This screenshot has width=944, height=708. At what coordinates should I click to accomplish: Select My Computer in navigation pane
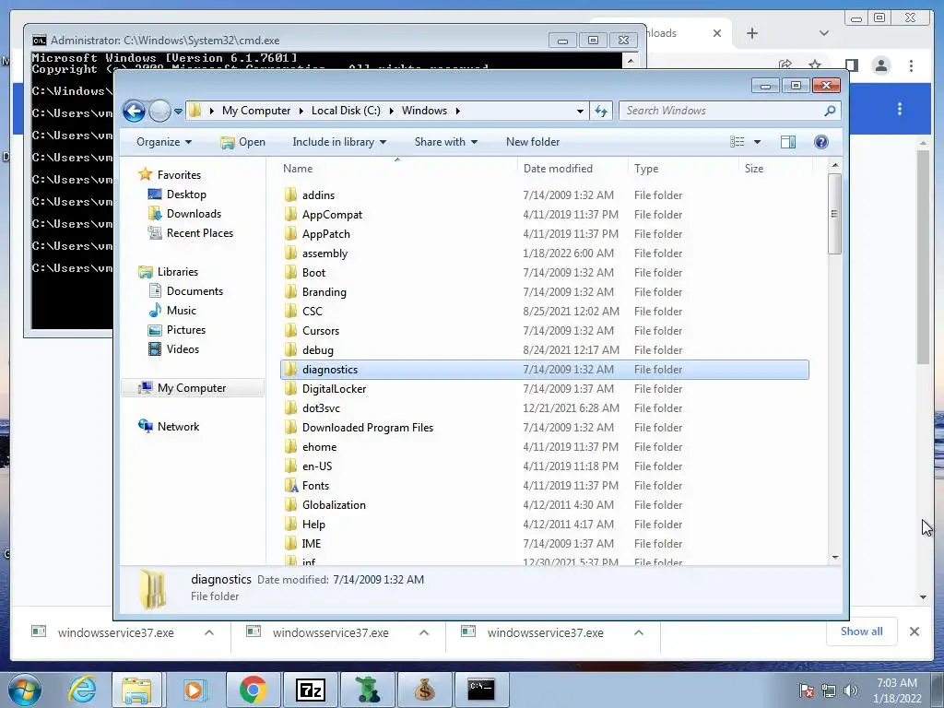click(192, 388)
